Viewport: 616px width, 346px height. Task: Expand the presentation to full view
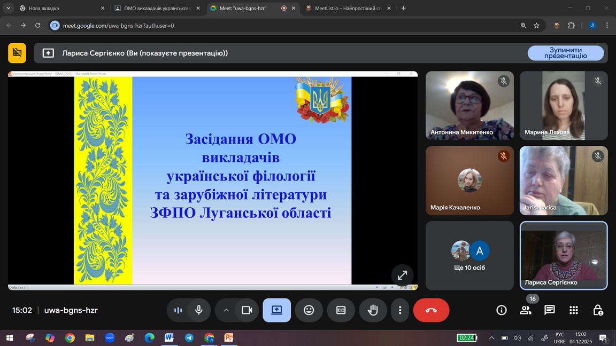tap(402, 275)
